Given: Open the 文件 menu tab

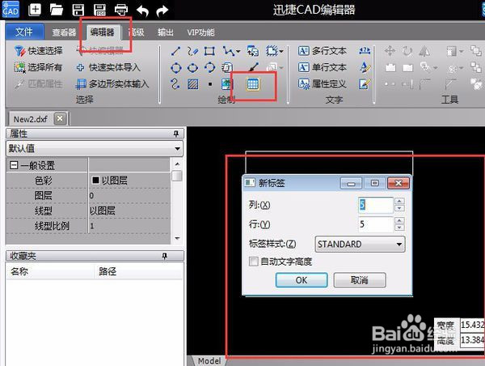Looking at the screenshot, I should 24,32.
